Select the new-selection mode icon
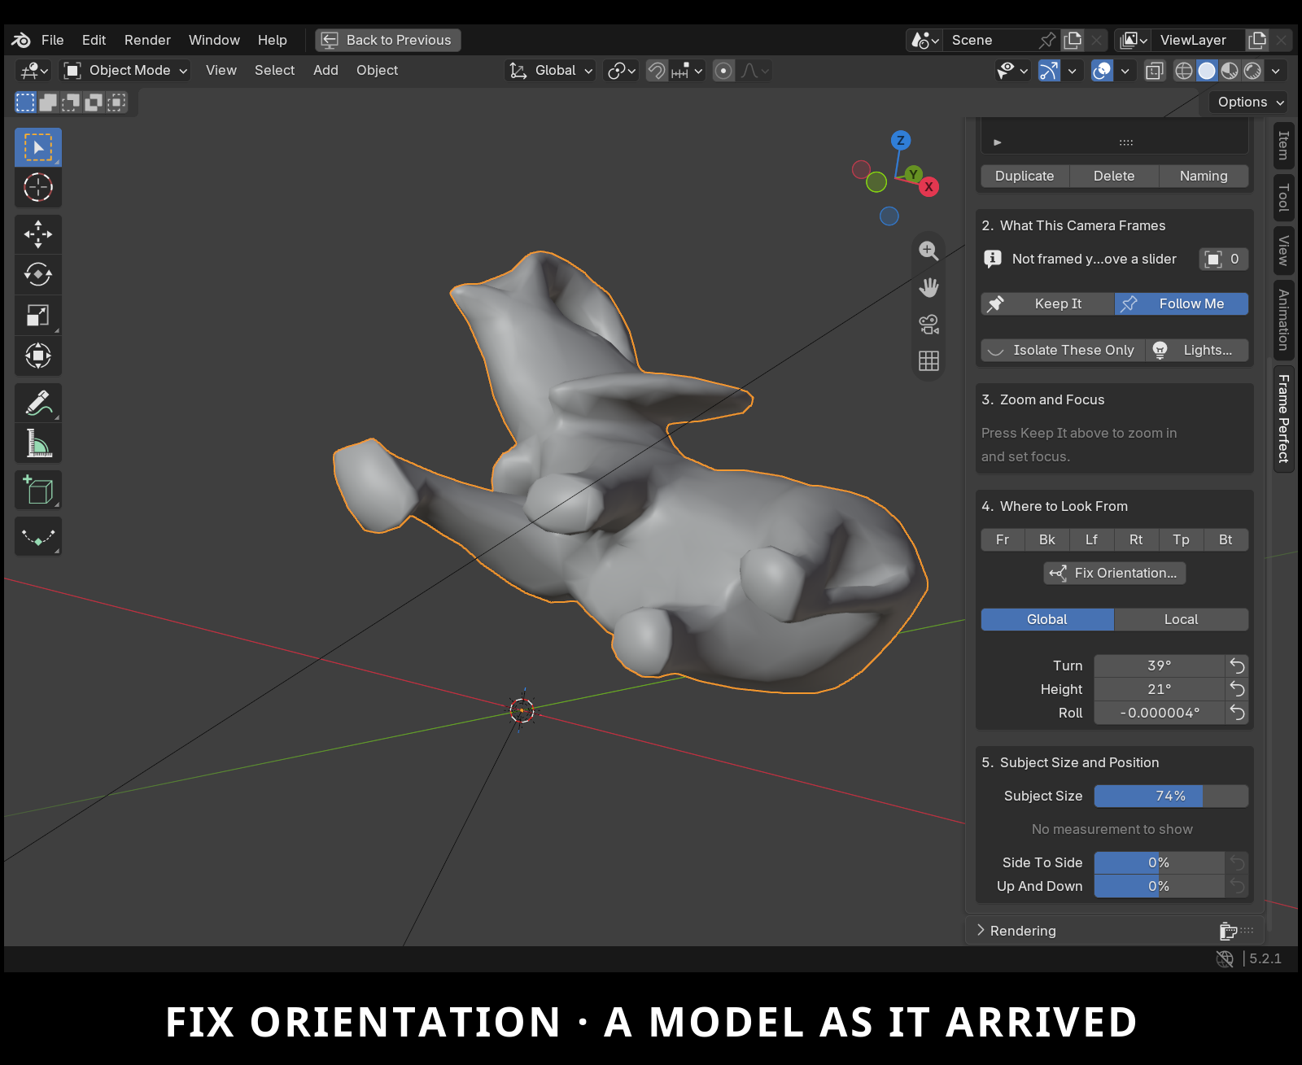 [x=25, y=103]
